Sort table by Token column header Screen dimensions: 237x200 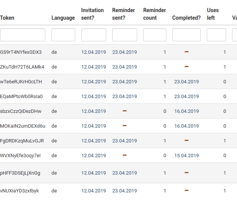click(x=7, y=18)
